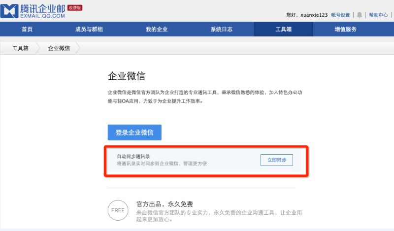Click the 官方出品，永久免费 heading

[x=164, y=203]
